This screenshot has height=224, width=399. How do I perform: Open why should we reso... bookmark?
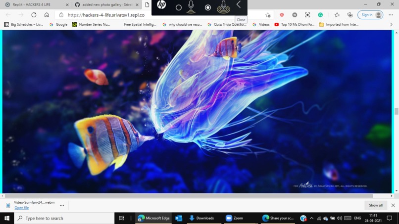coord(182,24)
